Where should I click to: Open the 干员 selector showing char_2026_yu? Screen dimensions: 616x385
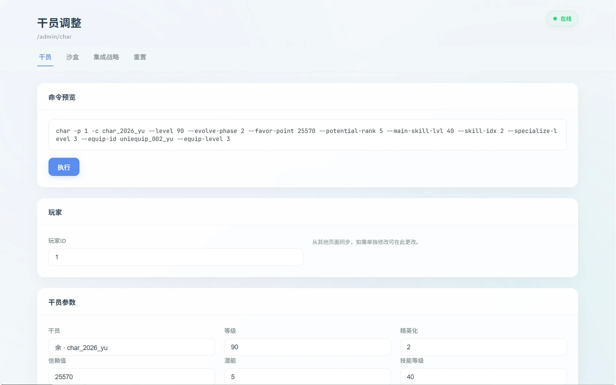132,347
